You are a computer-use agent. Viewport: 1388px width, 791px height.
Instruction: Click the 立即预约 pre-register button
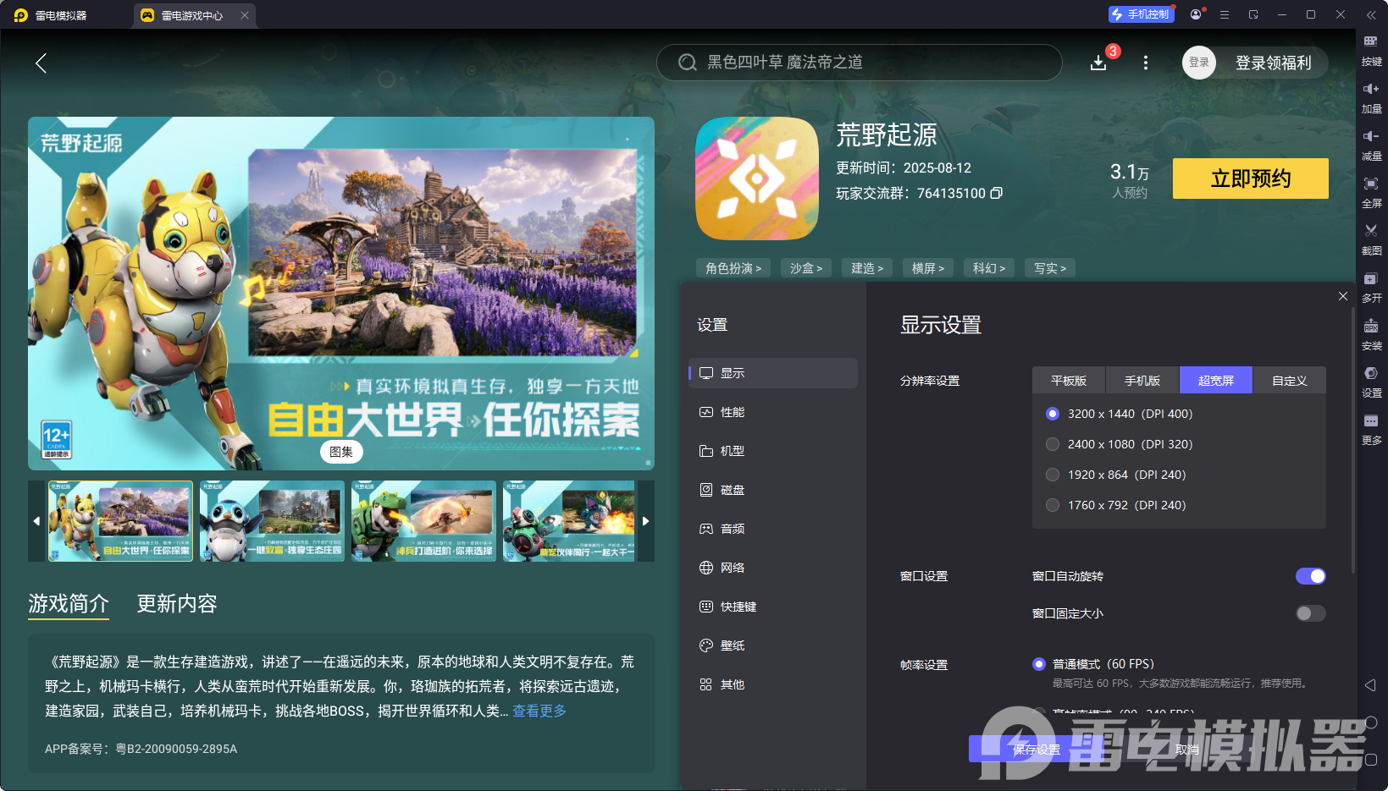tap(1250, 179)
